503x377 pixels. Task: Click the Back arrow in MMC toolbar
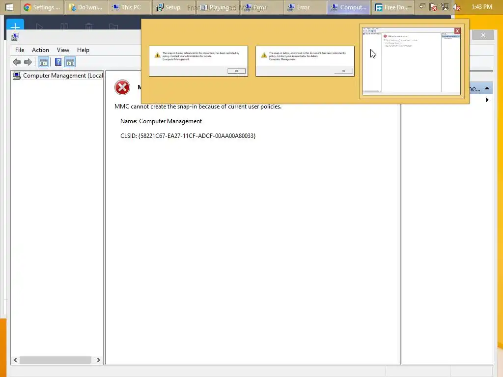click(x=17, y=62)
